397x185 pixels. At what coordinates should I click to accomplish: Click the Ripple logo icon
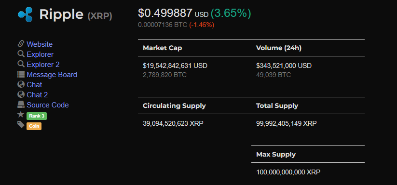coord(25,14)
